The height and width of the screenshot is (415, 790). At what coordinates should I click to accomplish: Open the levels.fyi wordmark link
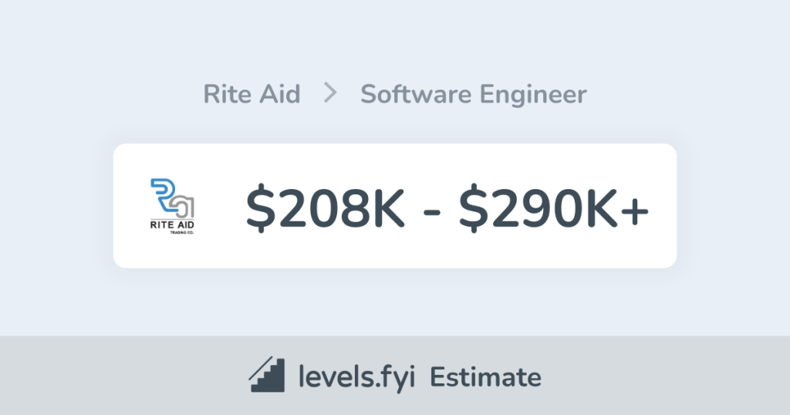pyautogui.click(x=357, y=377)
